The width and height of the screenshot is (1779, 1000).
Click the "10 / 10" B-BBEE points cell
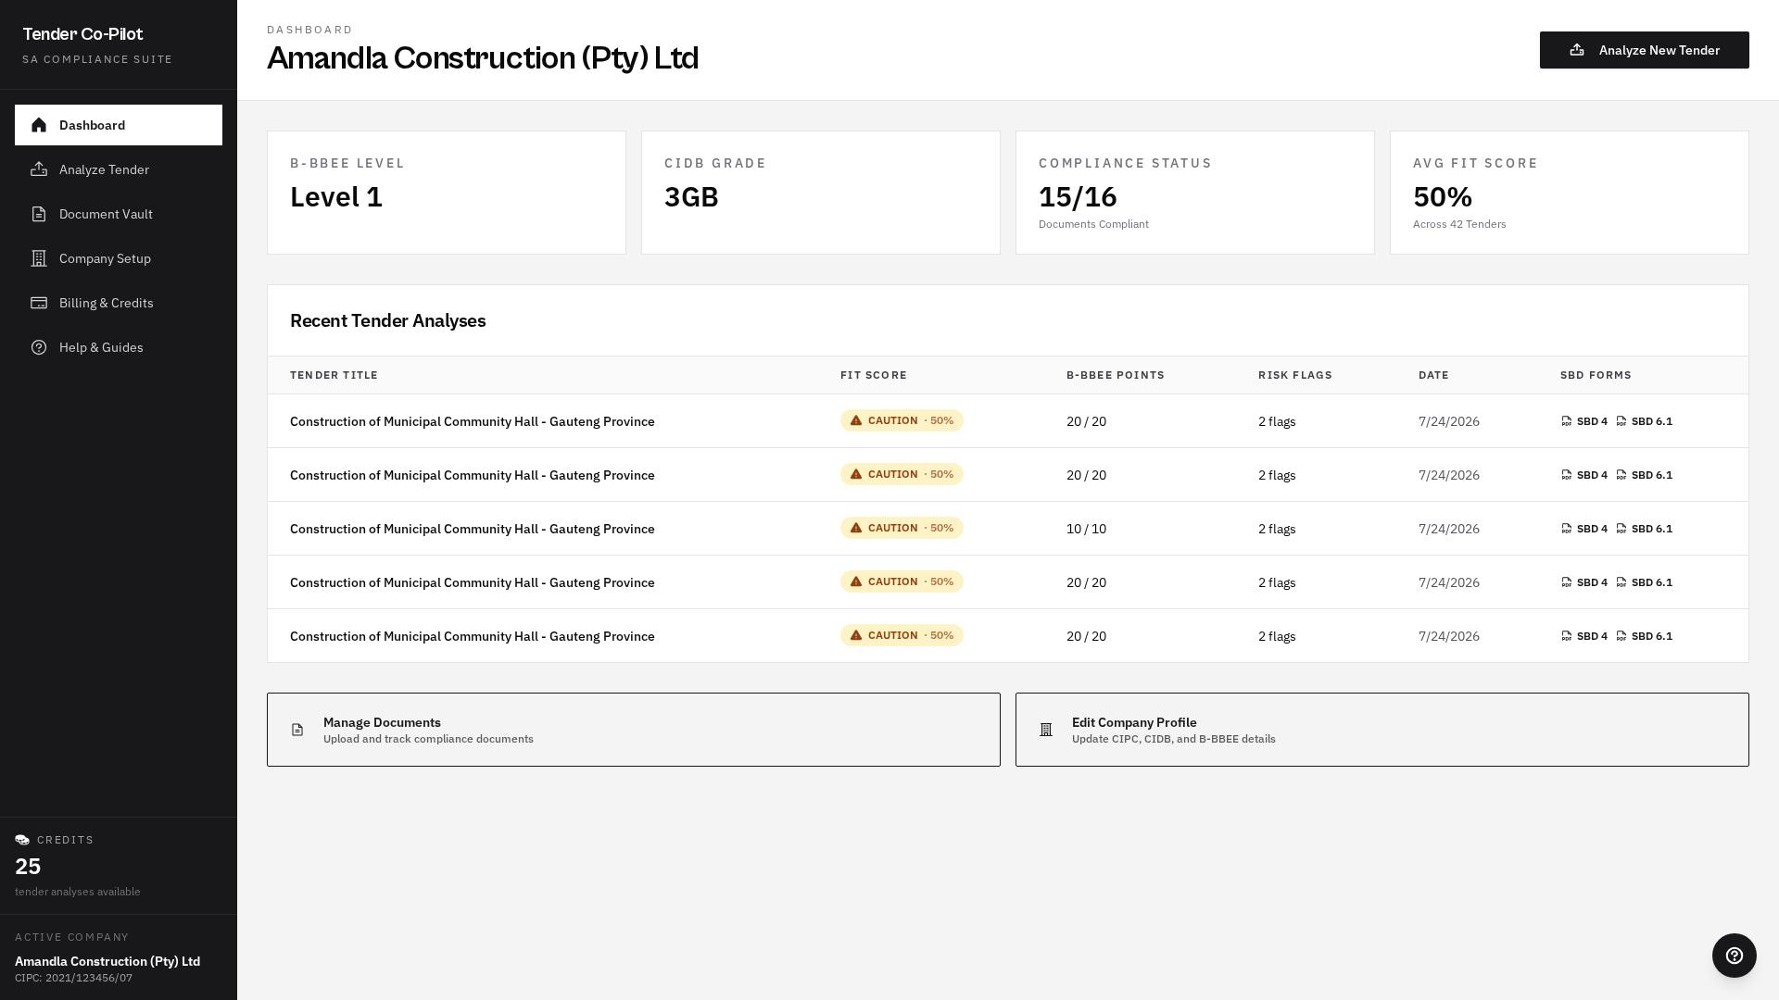(x=1086, y=529)
